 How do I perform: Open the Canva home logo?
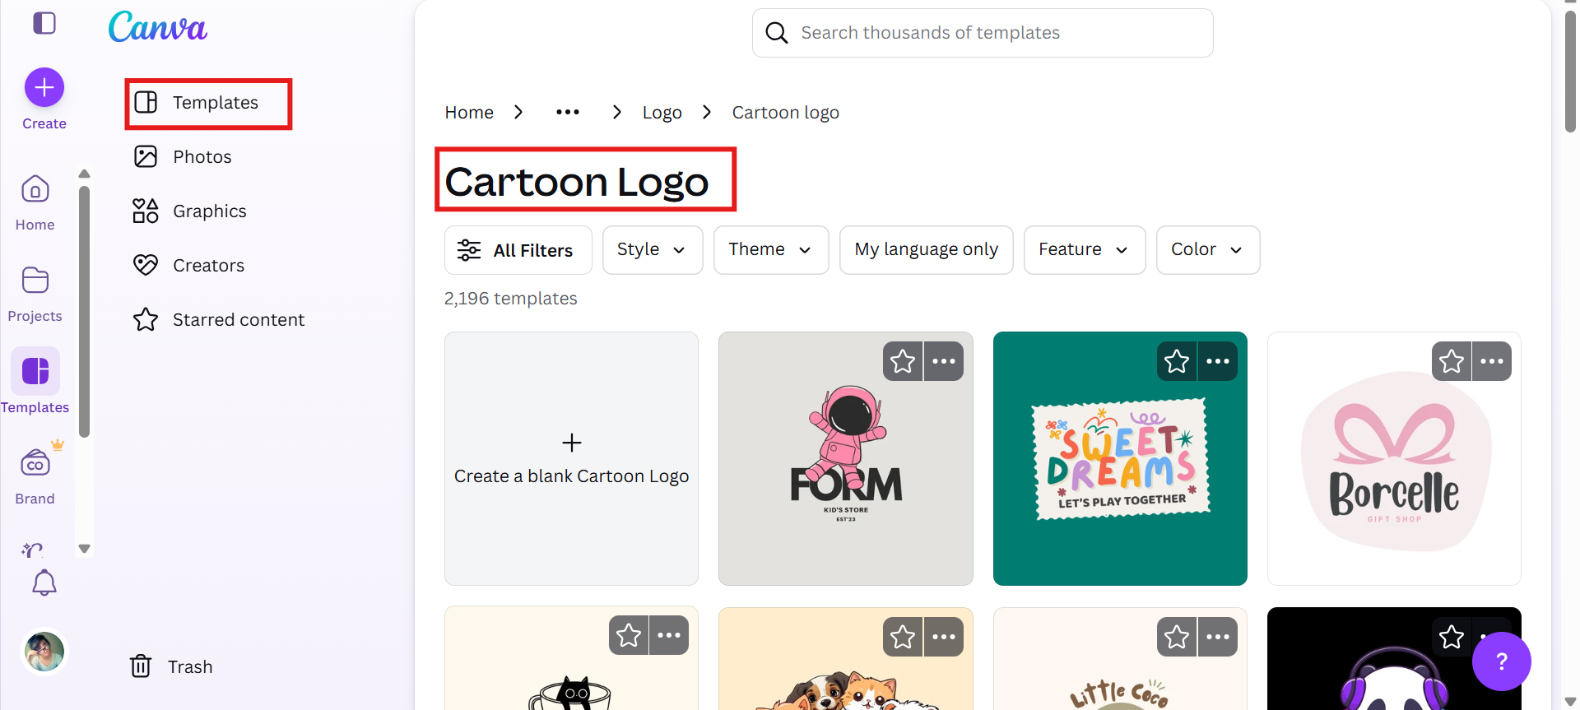tap(157, 27)
